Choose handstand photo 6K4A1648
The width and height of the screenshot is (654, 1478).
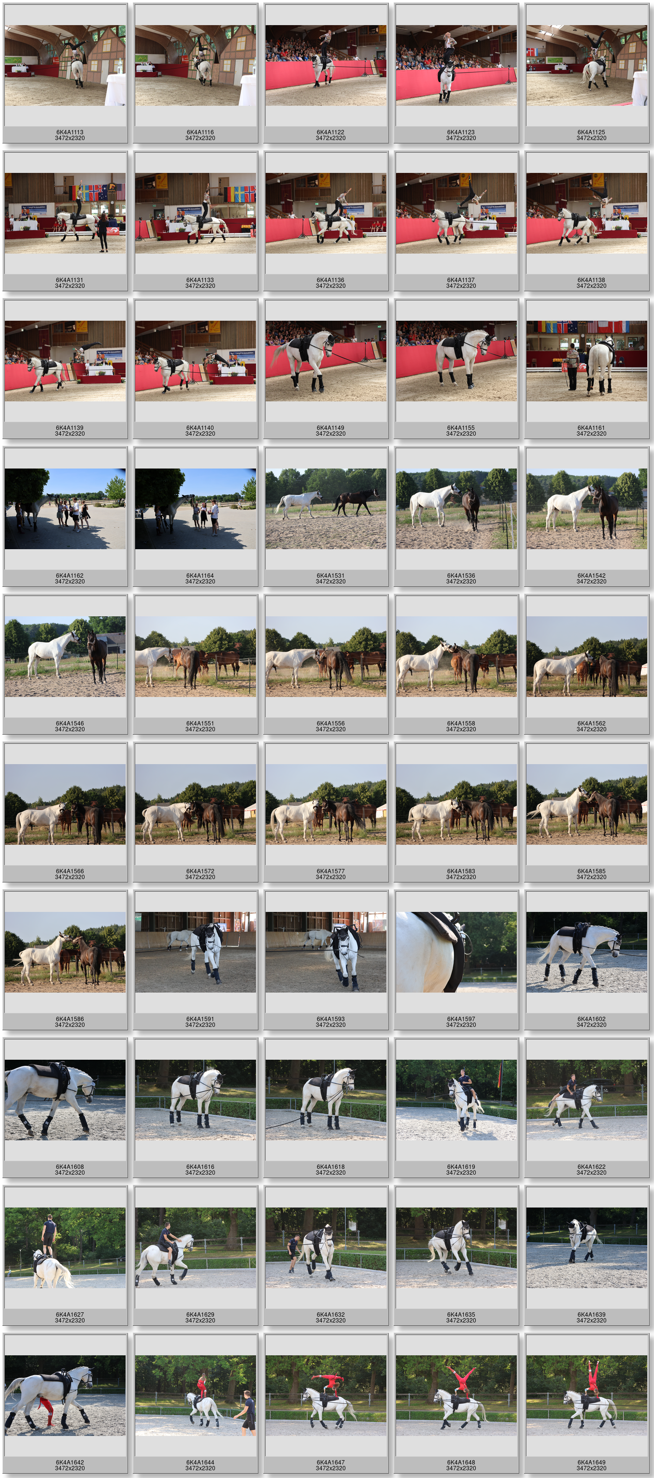[x=456, y=1396]
